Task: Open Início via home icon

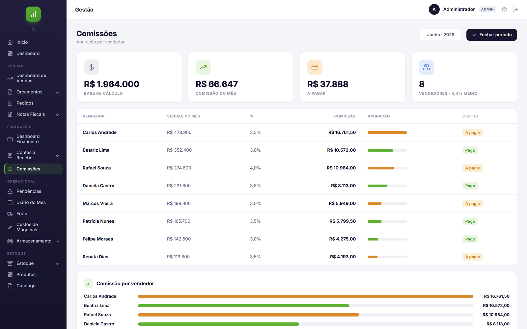Action: (10, 42)
